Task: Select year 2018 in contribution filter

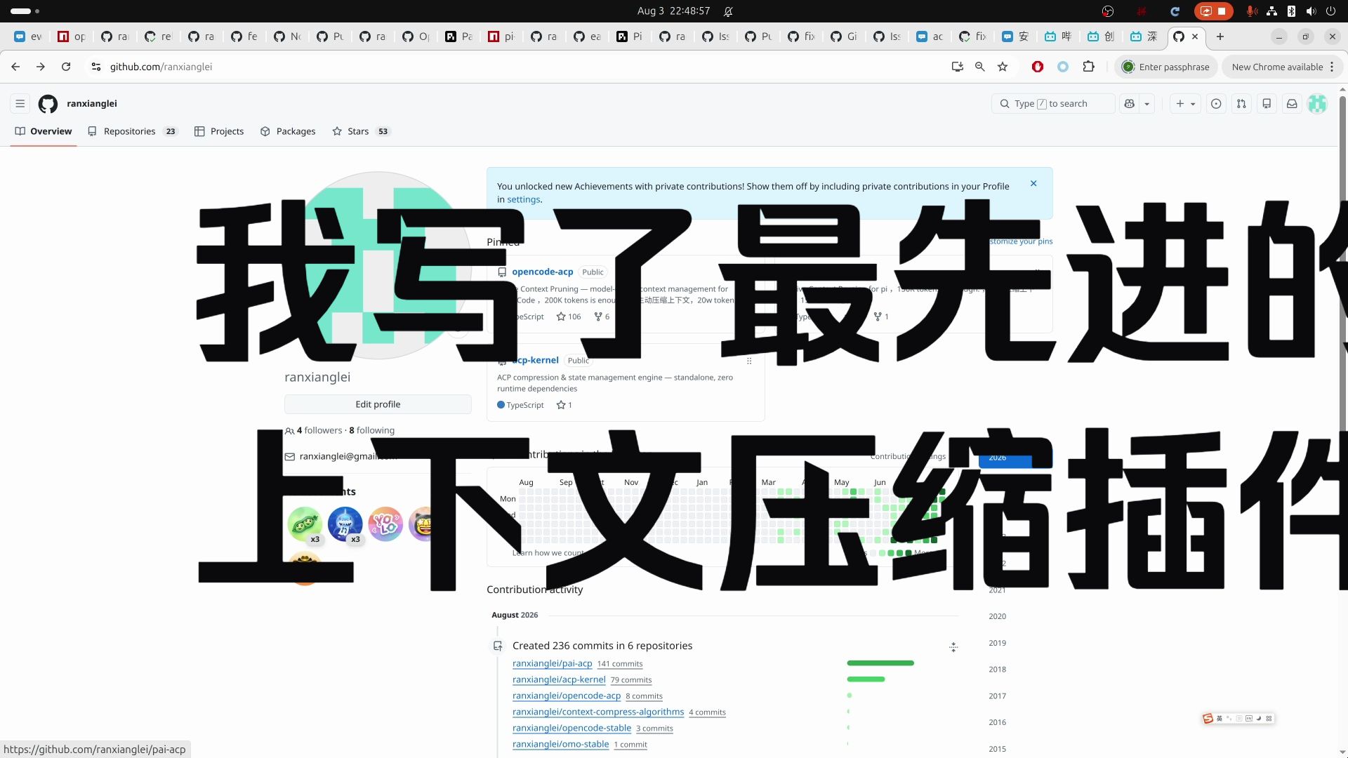Action: 997,670
